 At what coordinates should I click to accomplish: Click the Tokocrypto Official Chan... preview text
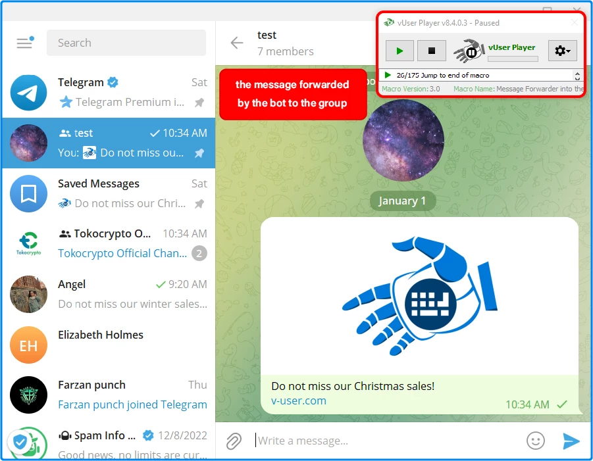point(122,253)
